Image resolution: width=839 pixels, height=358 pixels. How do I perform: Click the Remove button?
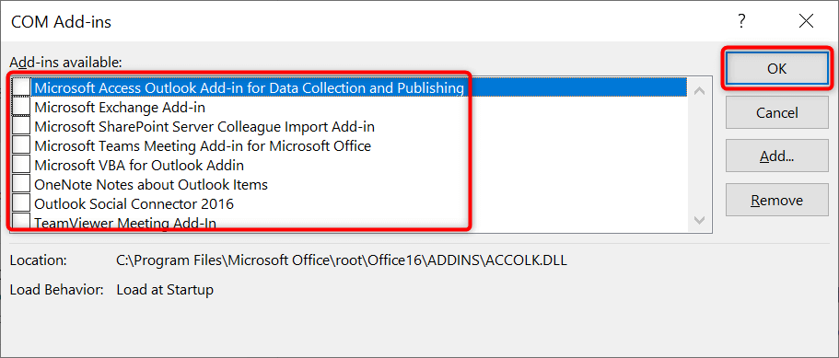point(776,201)
